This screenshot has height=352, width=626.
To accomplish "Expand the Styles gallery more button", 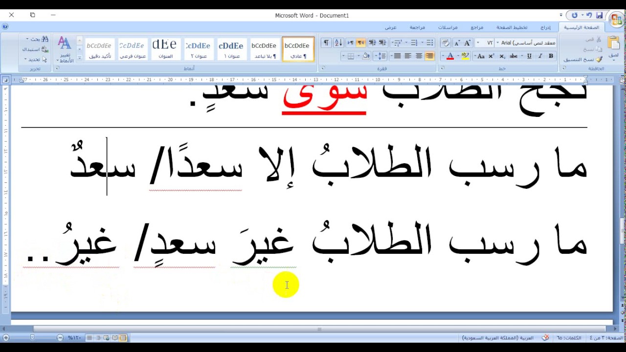I will 79,57.
